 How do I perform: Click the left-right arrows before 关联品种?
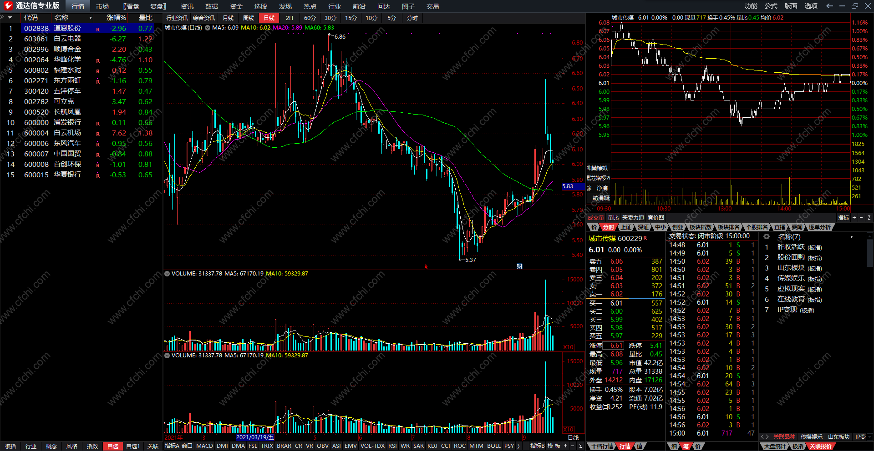point(765,437)
